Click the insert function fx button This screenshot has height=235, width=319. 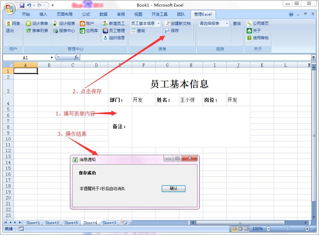pos(76,57)
